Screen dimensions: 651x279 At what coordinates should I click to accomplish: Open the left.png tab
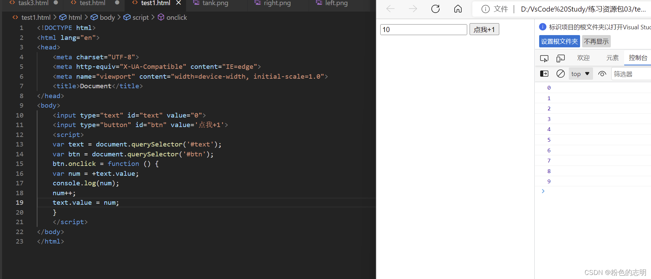tap(336, 3)
